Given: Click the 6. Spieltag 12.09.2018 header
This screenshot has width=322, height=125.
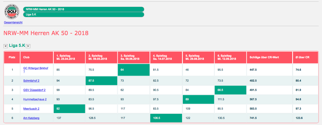Looking at the screenshot, I should (x=230, y=57).
